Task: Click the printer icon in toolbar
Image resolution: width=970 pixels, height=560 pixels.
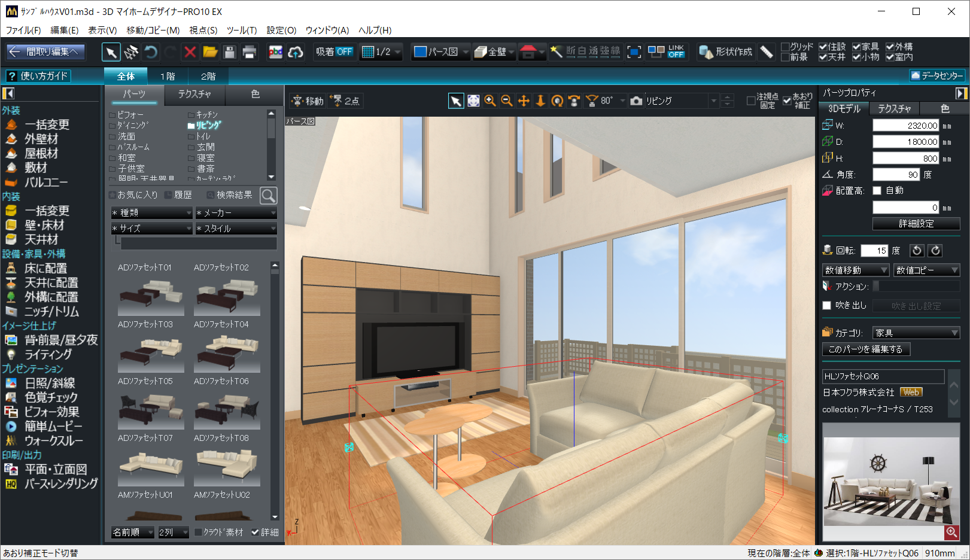Action: tap(249, 52)
